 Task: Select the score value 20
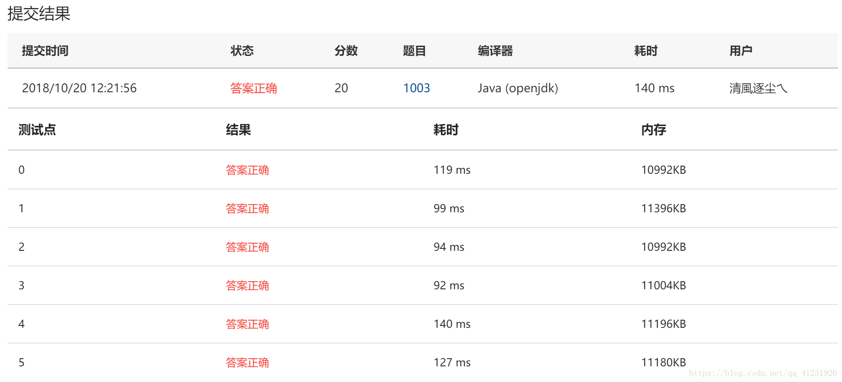pos(341,88)
